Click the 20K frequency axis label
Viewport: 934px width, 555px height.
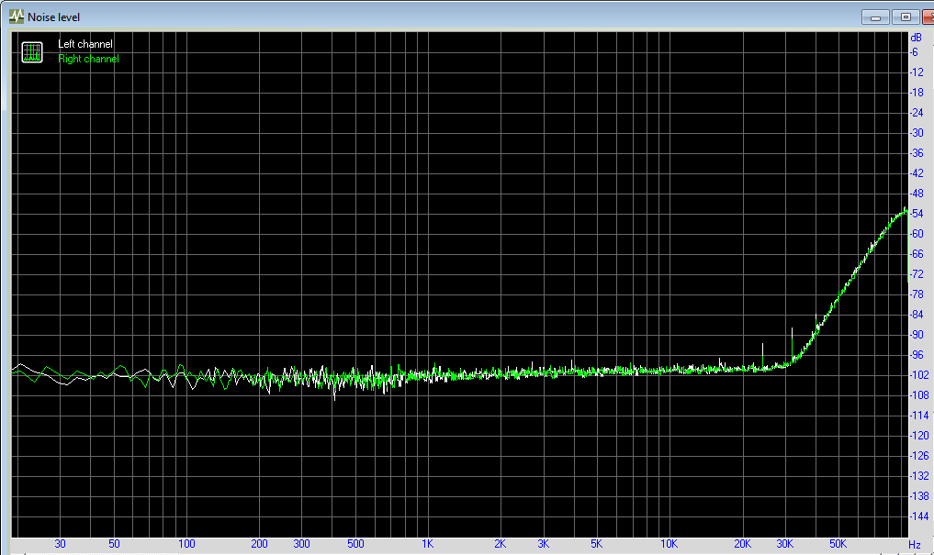[742, 544]
